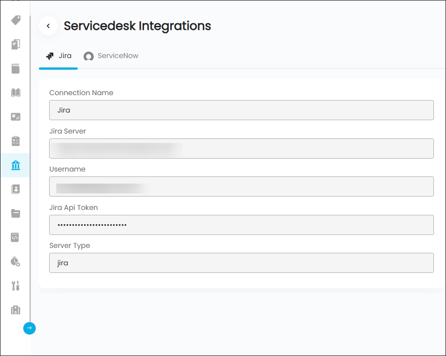Click the Jira Api Token field
Screen dimensions: 446x356
click(x=241, y=225)
